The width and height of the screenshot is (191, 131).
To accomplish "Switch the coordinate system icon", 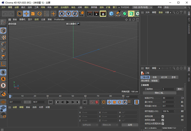I will point(82,14).
